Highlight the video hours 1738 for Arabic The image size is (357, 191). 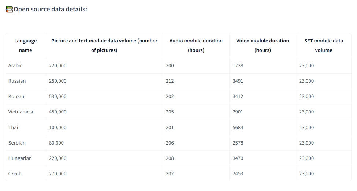point(238,65)
